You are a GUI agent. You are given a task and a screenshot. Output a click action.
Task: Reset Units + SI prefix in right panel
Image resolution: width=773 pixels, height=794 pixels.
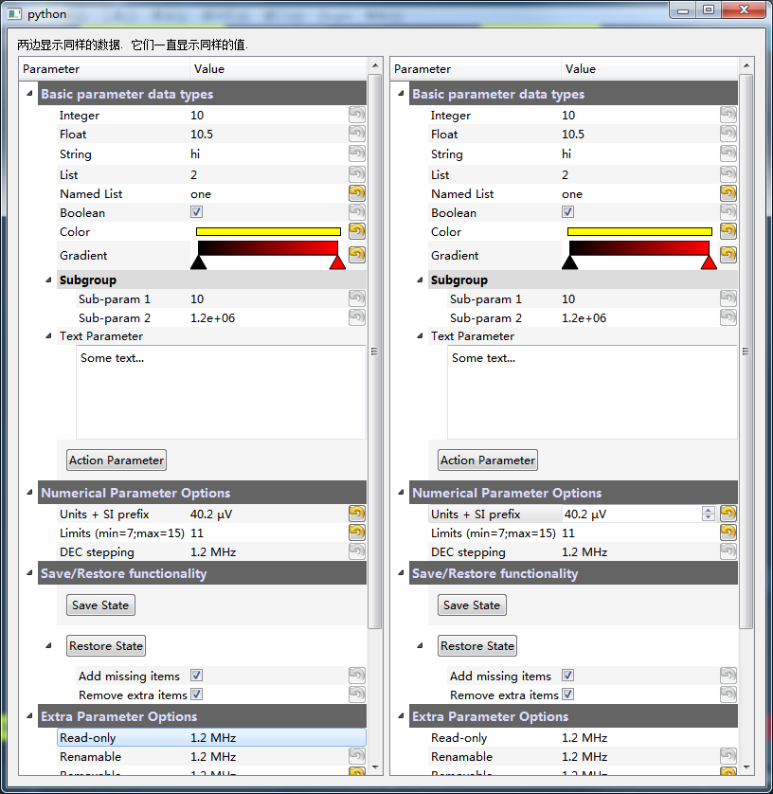pyautogui.click(x=728, y=514)
